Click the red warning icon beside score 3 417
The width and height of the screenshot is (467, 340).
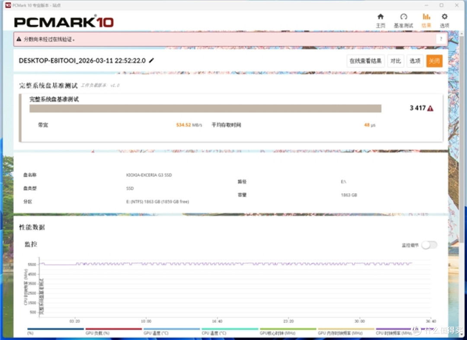pyautogui.click(x=430, y=109)
